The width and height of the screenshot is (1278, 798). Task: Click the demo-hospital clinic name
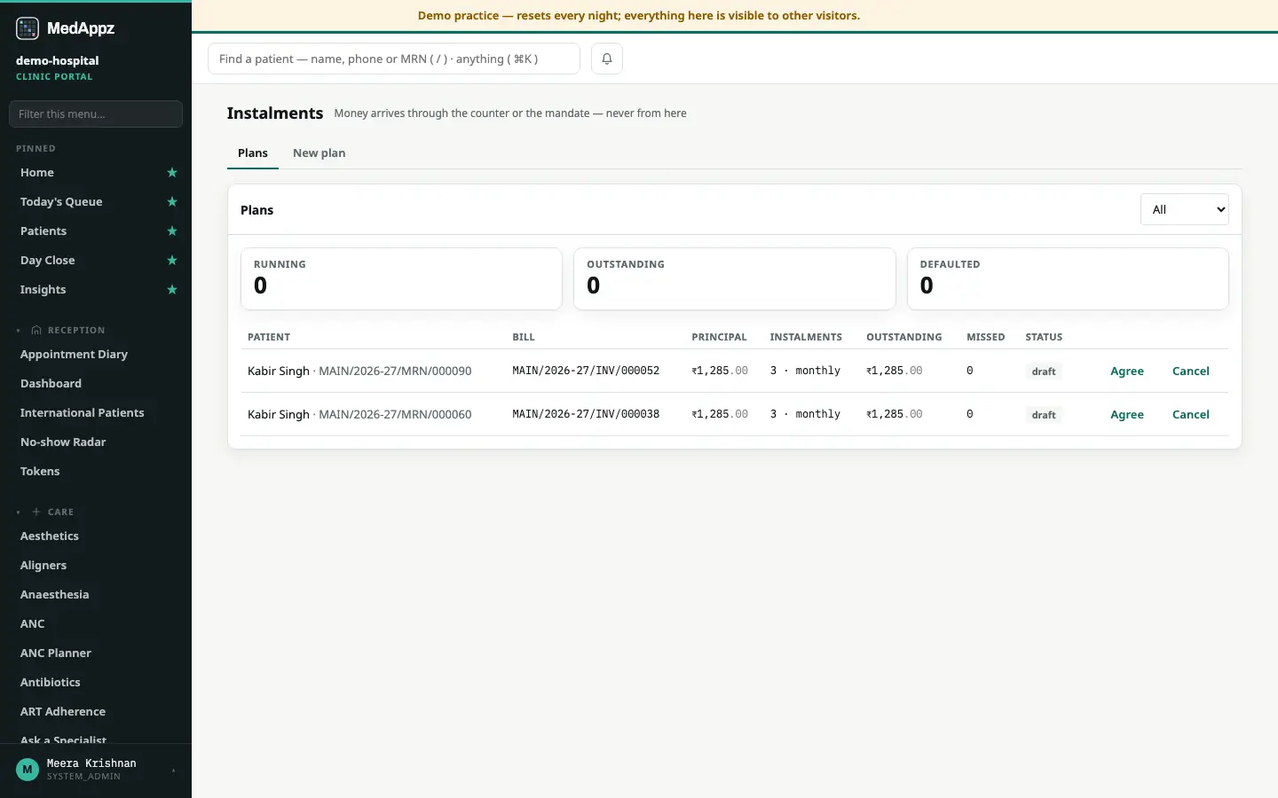[58, 60]
